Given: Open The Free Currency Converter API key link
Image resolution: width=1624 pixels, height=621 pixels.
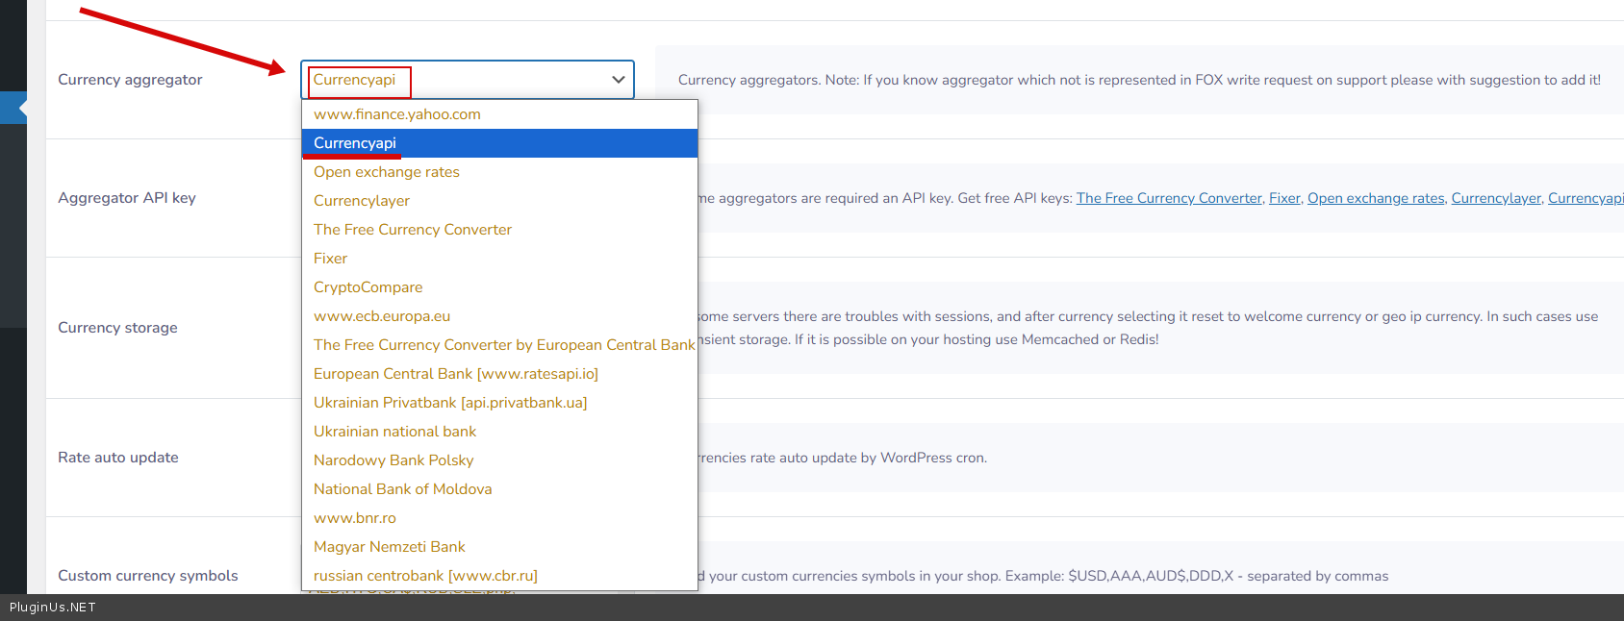Looking at the screenshot, I should (x=1169, y=198).
